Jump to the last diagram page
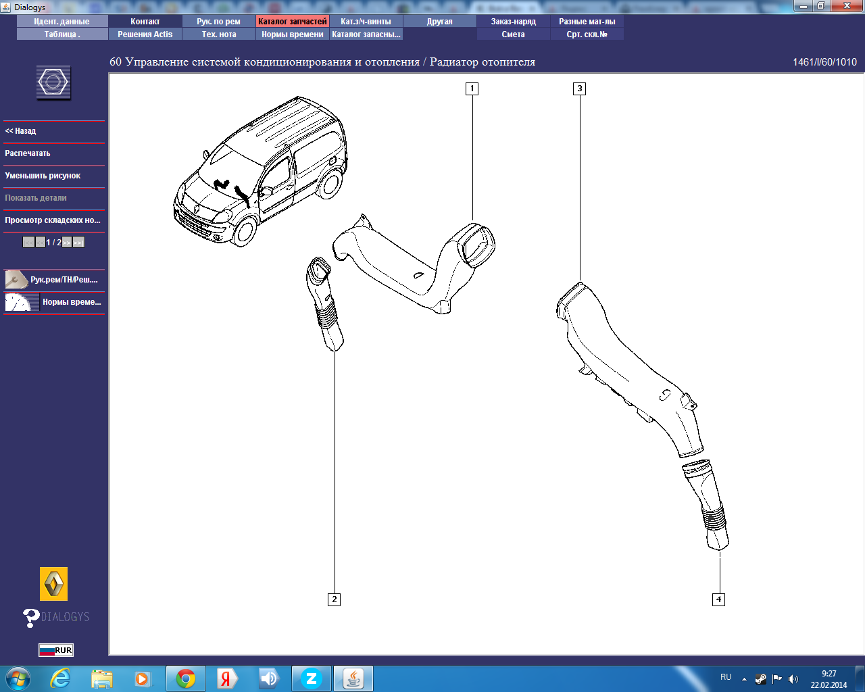 click(x=78, y=242)
